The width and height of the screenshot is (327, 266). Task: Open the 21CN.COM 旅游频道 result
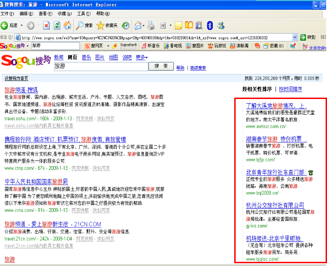(x=53, y=224)
